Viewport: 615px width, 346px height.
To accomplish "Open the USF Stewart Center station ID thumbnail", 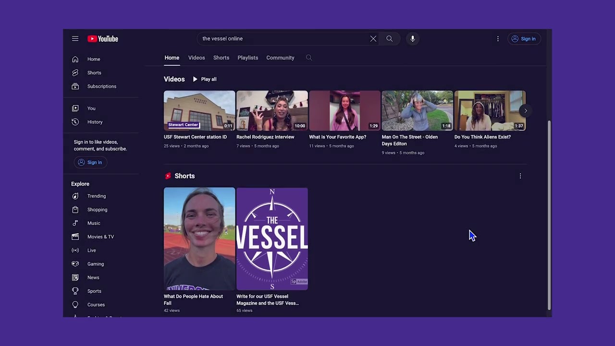I will (x=199, y=111).
